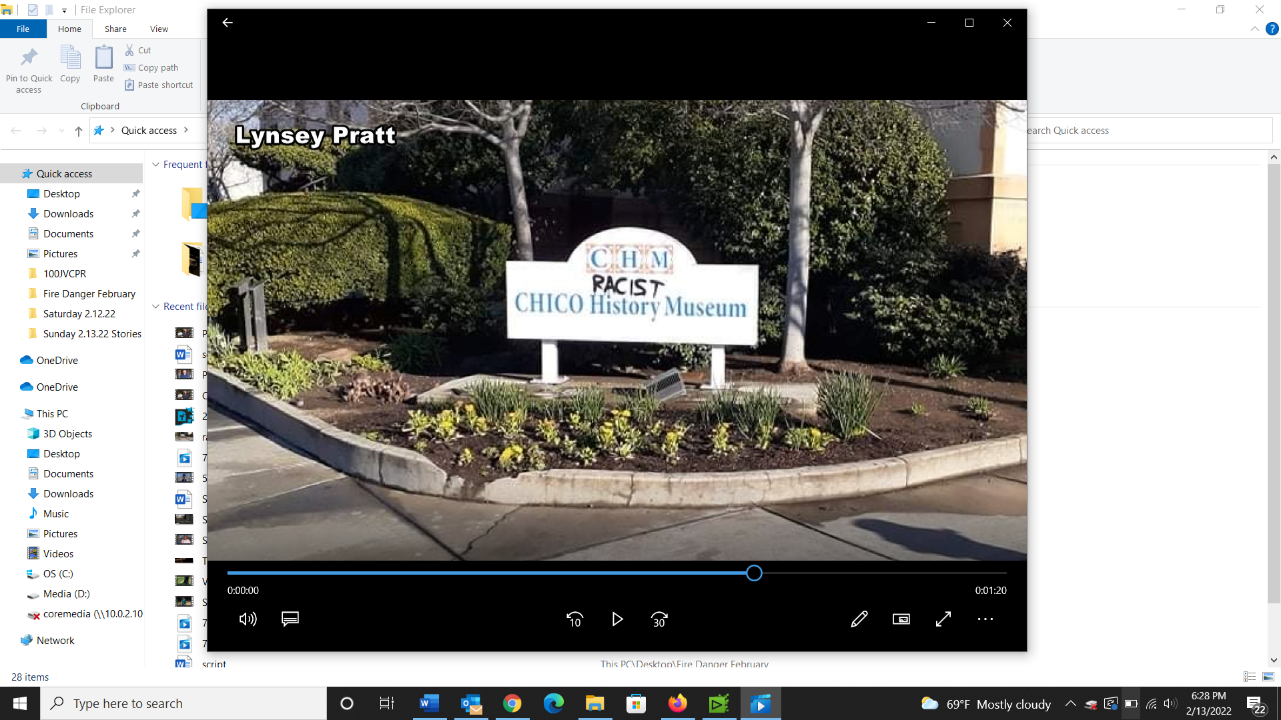This screenshot has height=720, width=1281.
Task: Toggle fullscreen video playback
Action: (x=943, y=619)
